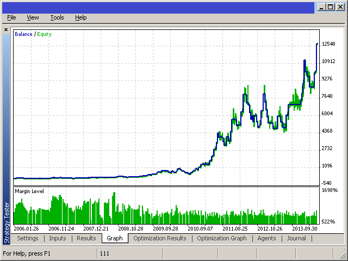Close the Strategy Tester panel

tap(6, 29)
